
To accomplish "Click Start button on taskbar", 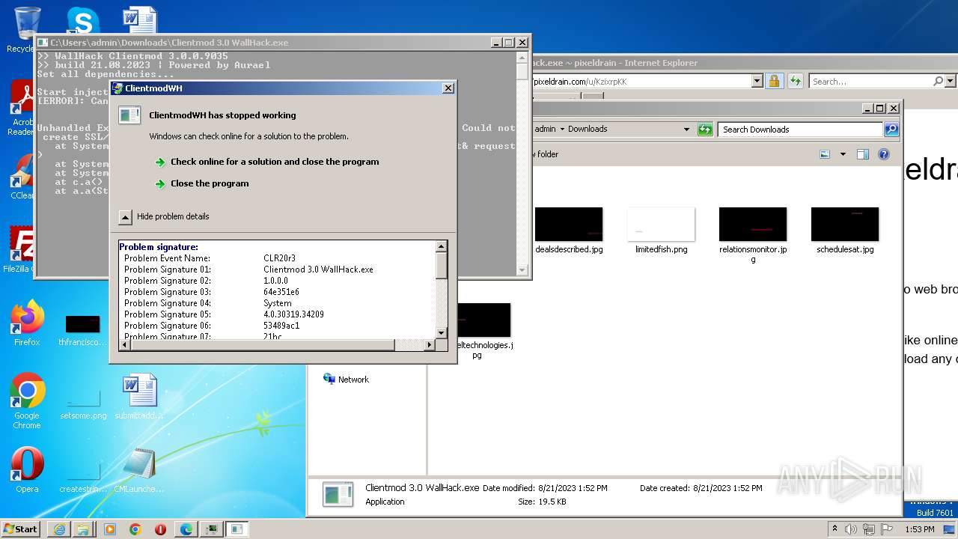I will (x=21, y=529).
